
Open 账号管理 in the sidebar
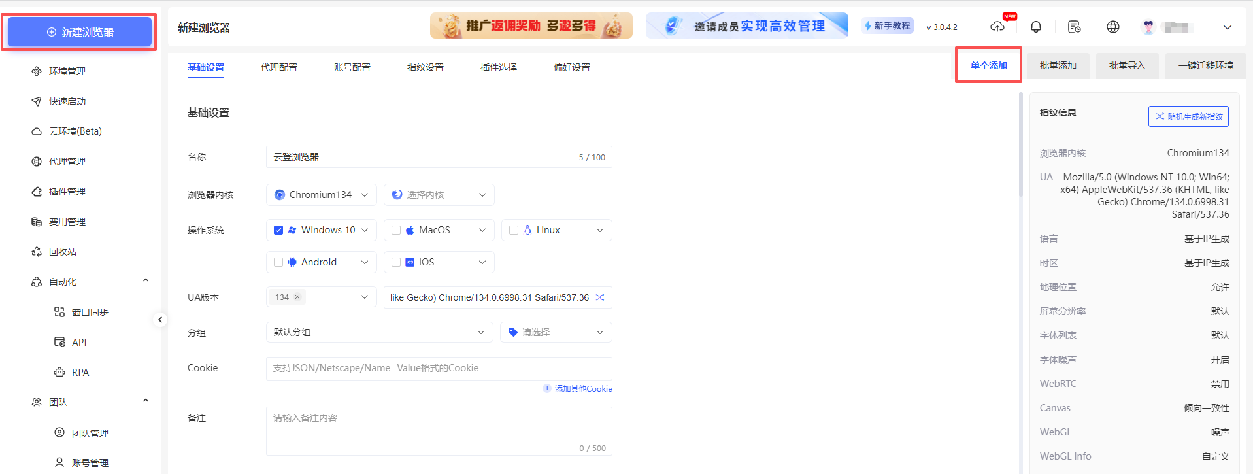(82, 462)
